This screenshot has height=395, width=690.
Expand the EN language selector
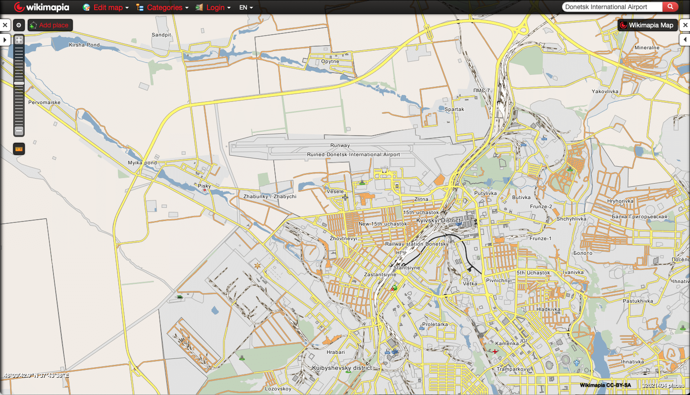tap(246, 7)
